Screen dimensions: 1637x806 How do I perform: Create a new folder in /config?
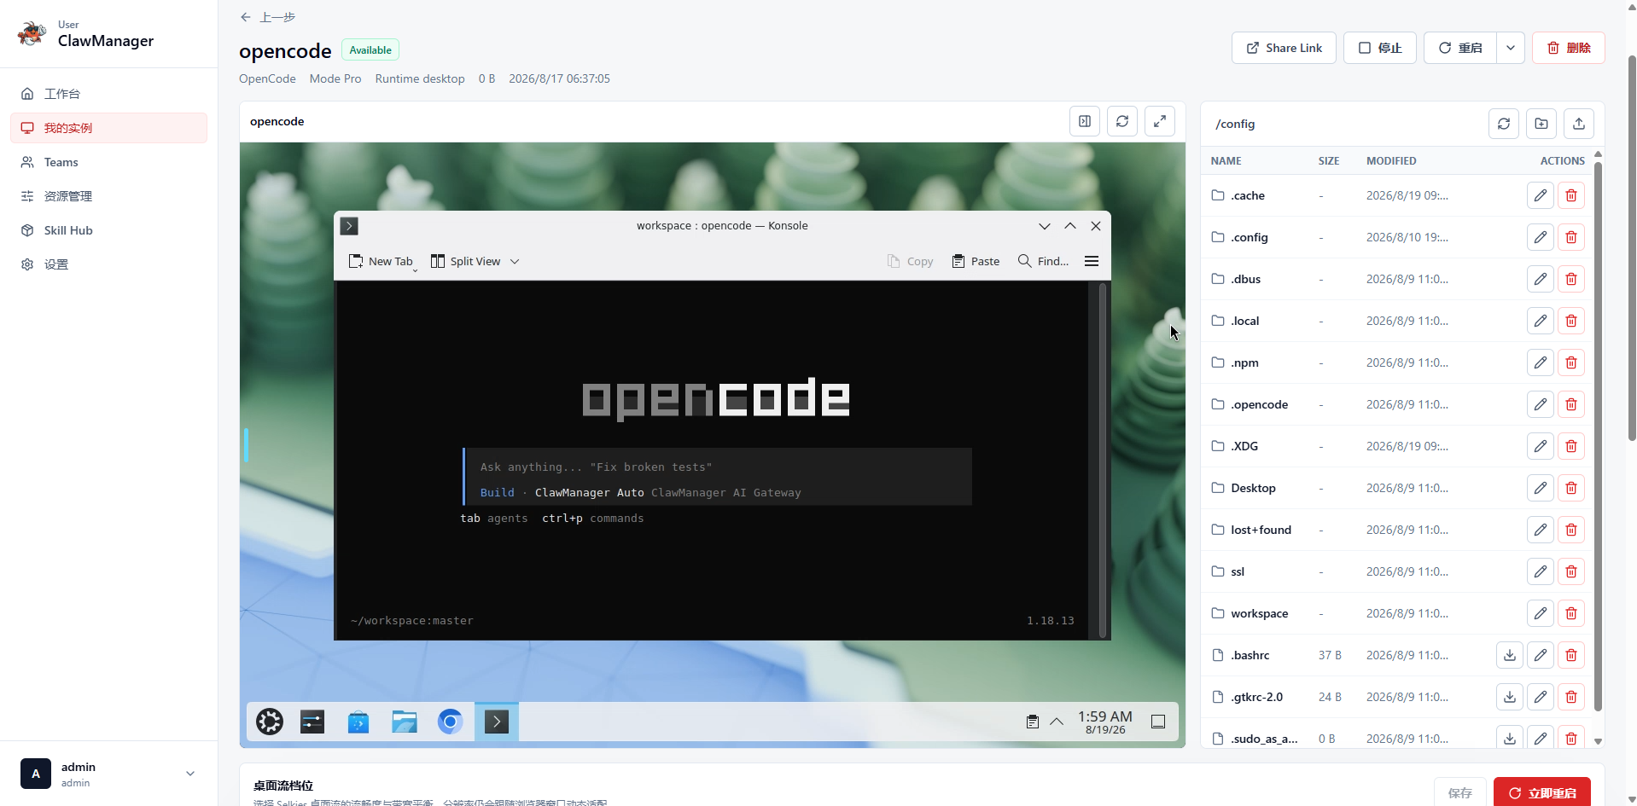pos(1541,124)
